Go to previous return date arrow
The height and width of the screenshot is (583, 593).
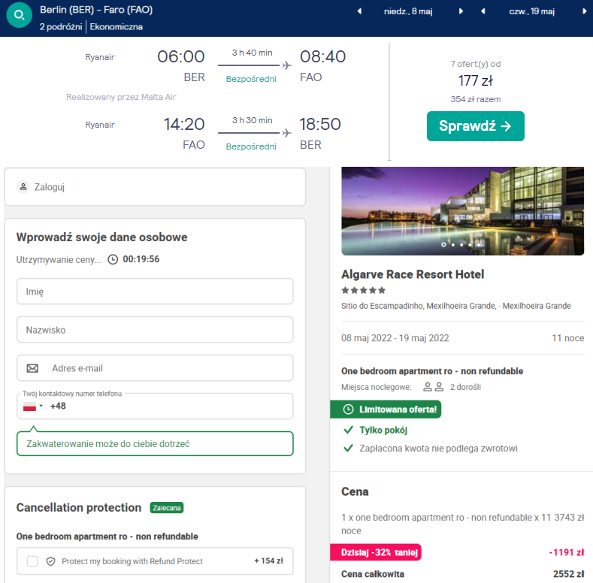point(483,11)
